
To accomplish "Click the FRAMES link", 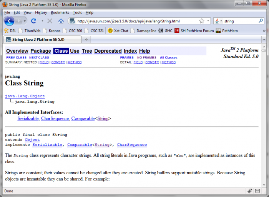I will tap(127, 58).
